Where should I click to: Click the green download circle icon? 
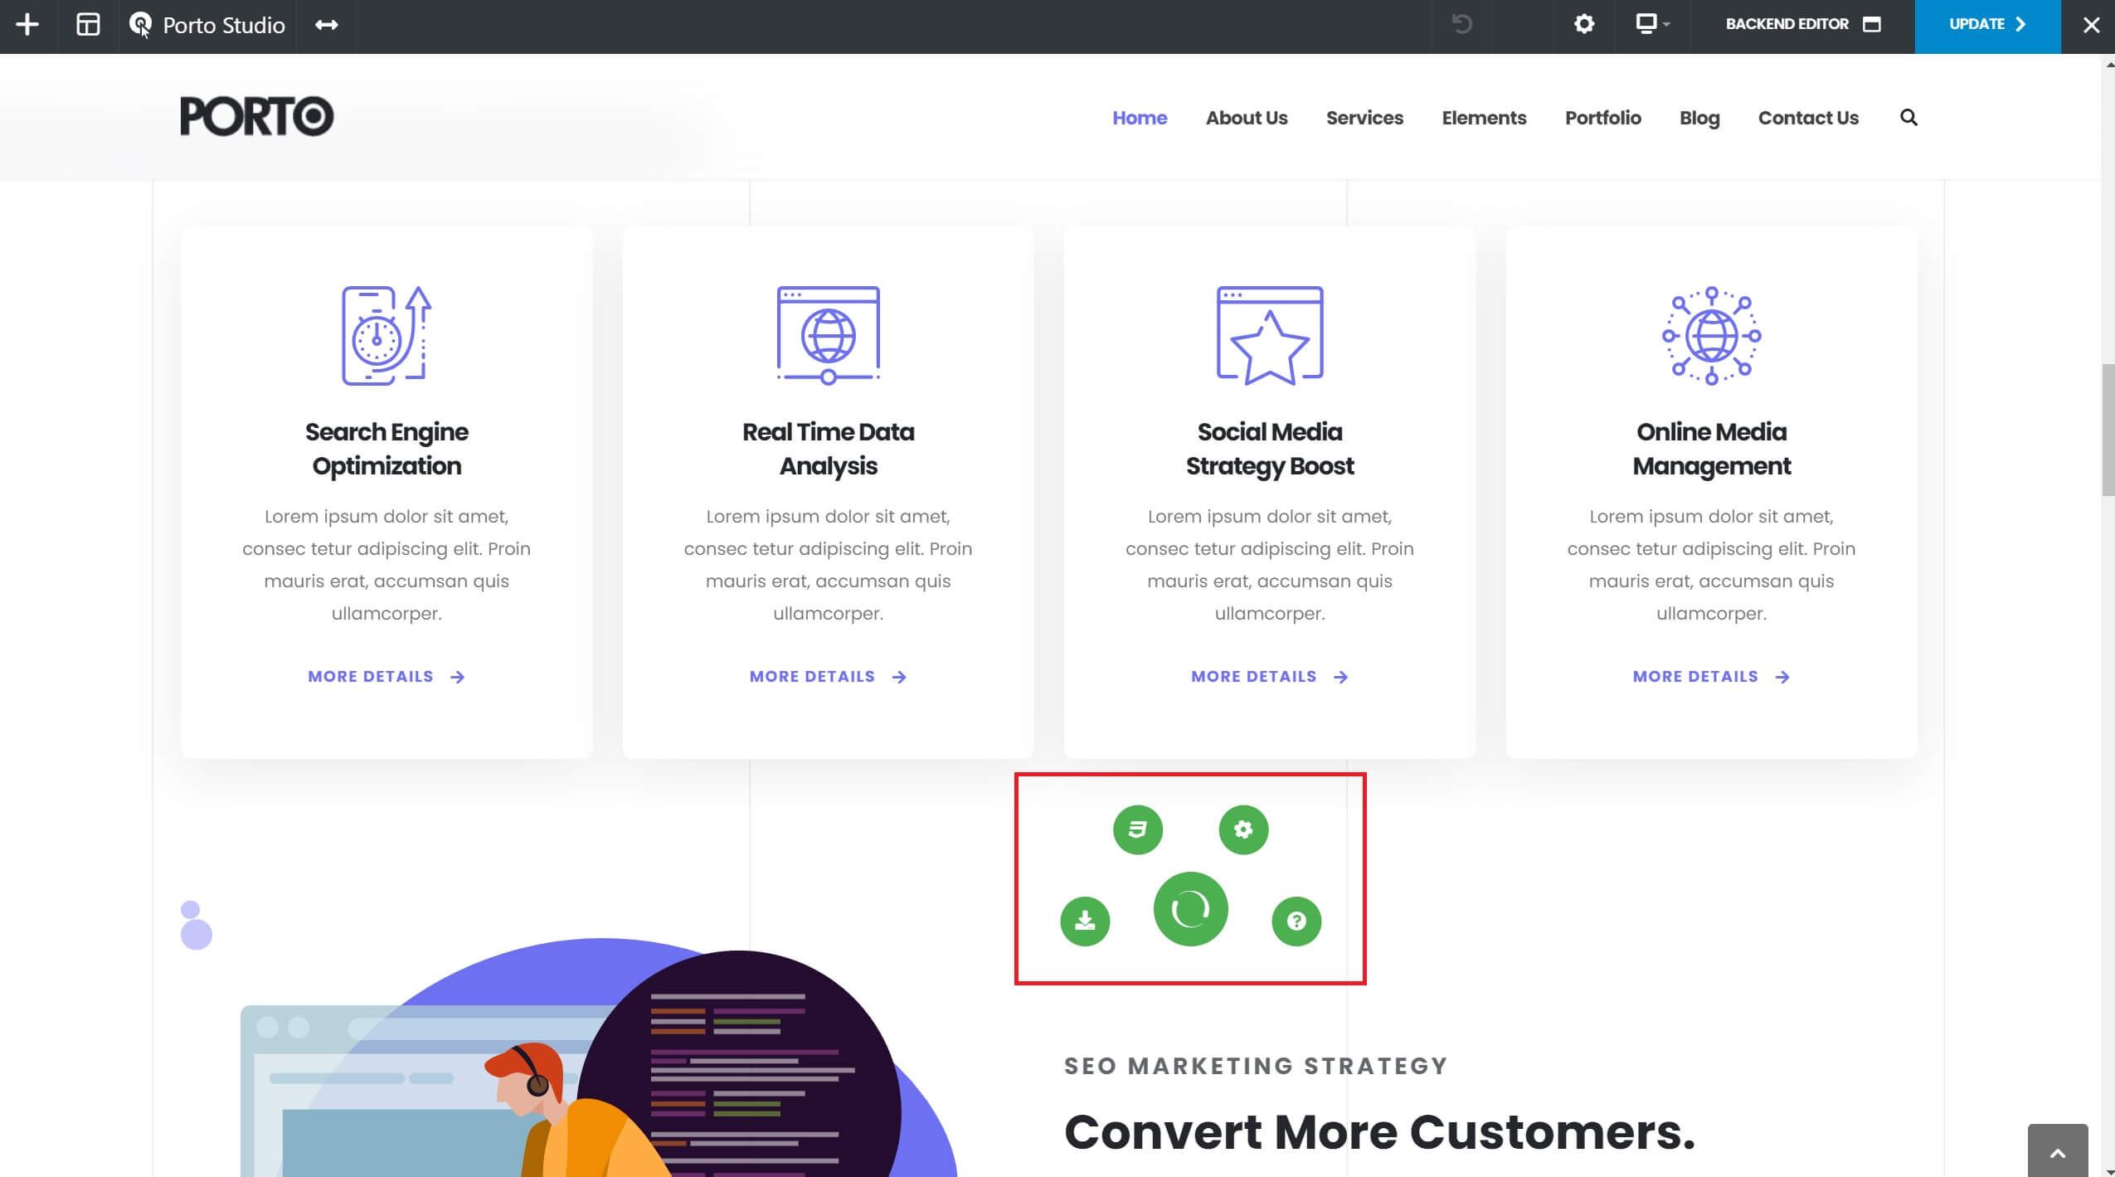1085,921
